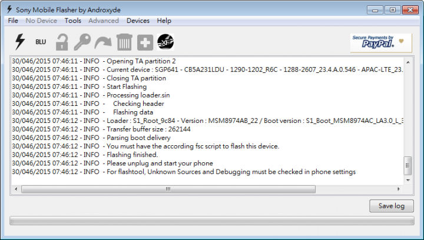Screen dimensions: 424x240
Task: Click the log scroll up arrow
Action: [x=408, y=62]
